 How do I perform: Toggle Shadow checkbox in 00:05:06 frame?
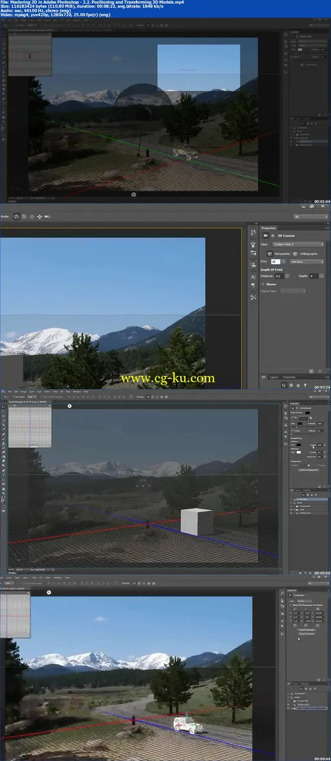(292, 430)
